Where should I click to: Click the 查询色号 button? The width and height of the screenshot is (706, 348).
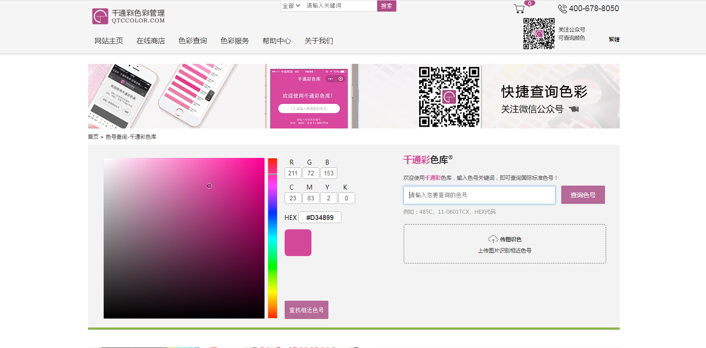(583, 195)
